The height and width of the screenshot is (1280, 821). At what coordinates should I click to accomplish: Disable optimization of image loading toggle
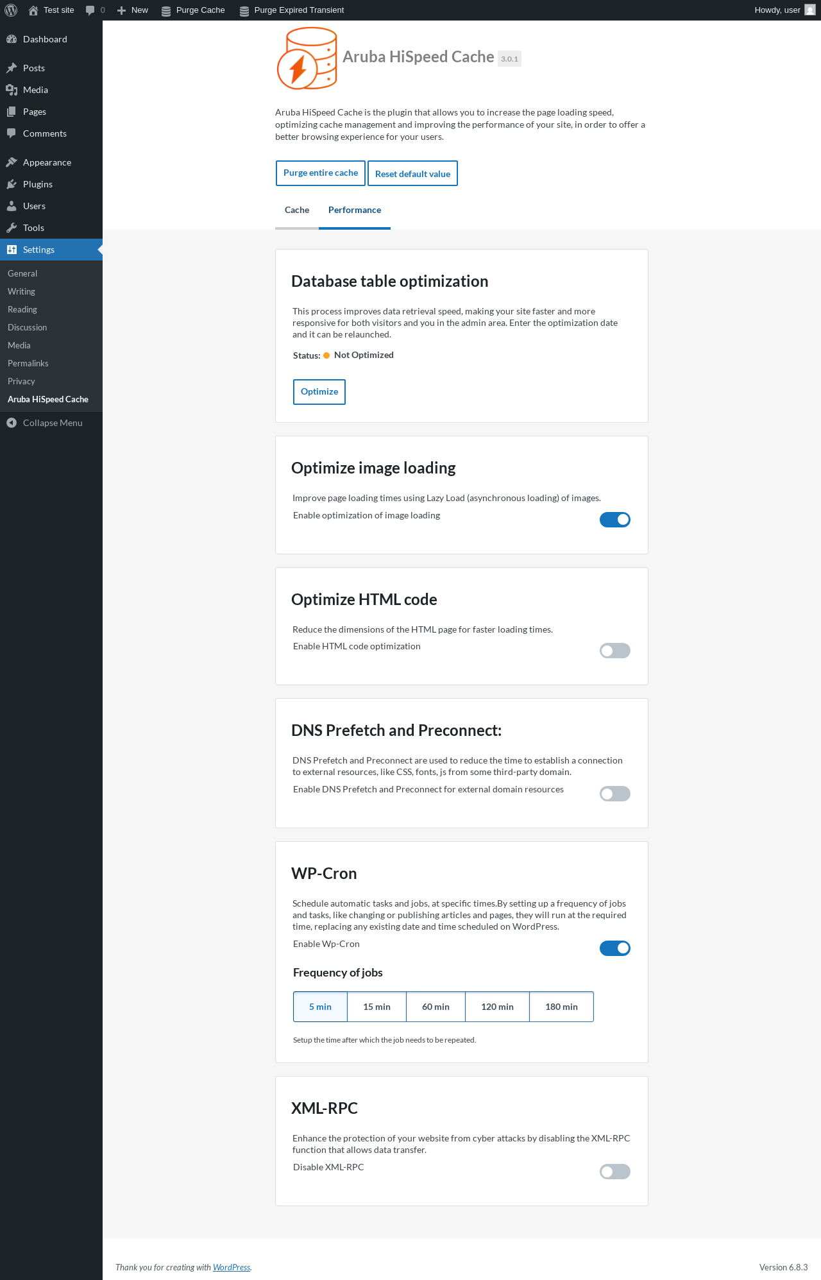coord(614,520)
